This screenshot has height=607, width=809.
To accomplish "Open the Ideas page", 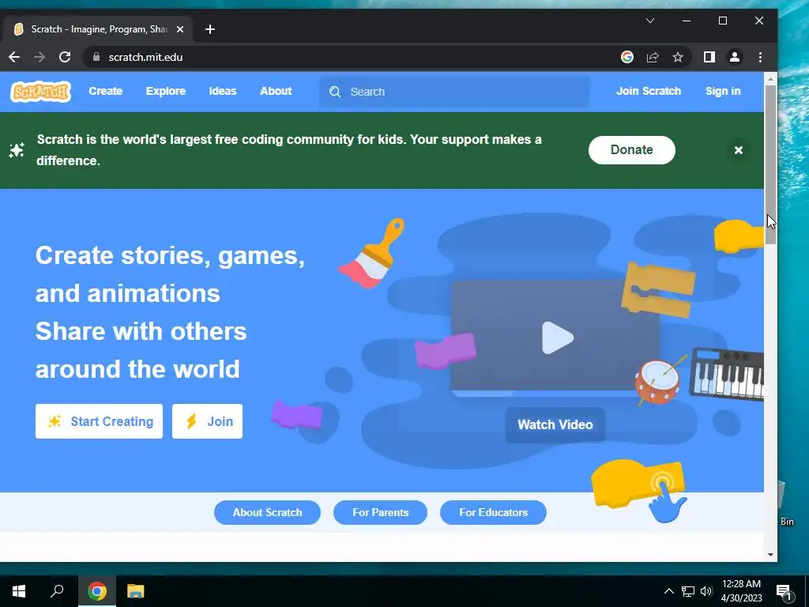I will coord(222,92).
